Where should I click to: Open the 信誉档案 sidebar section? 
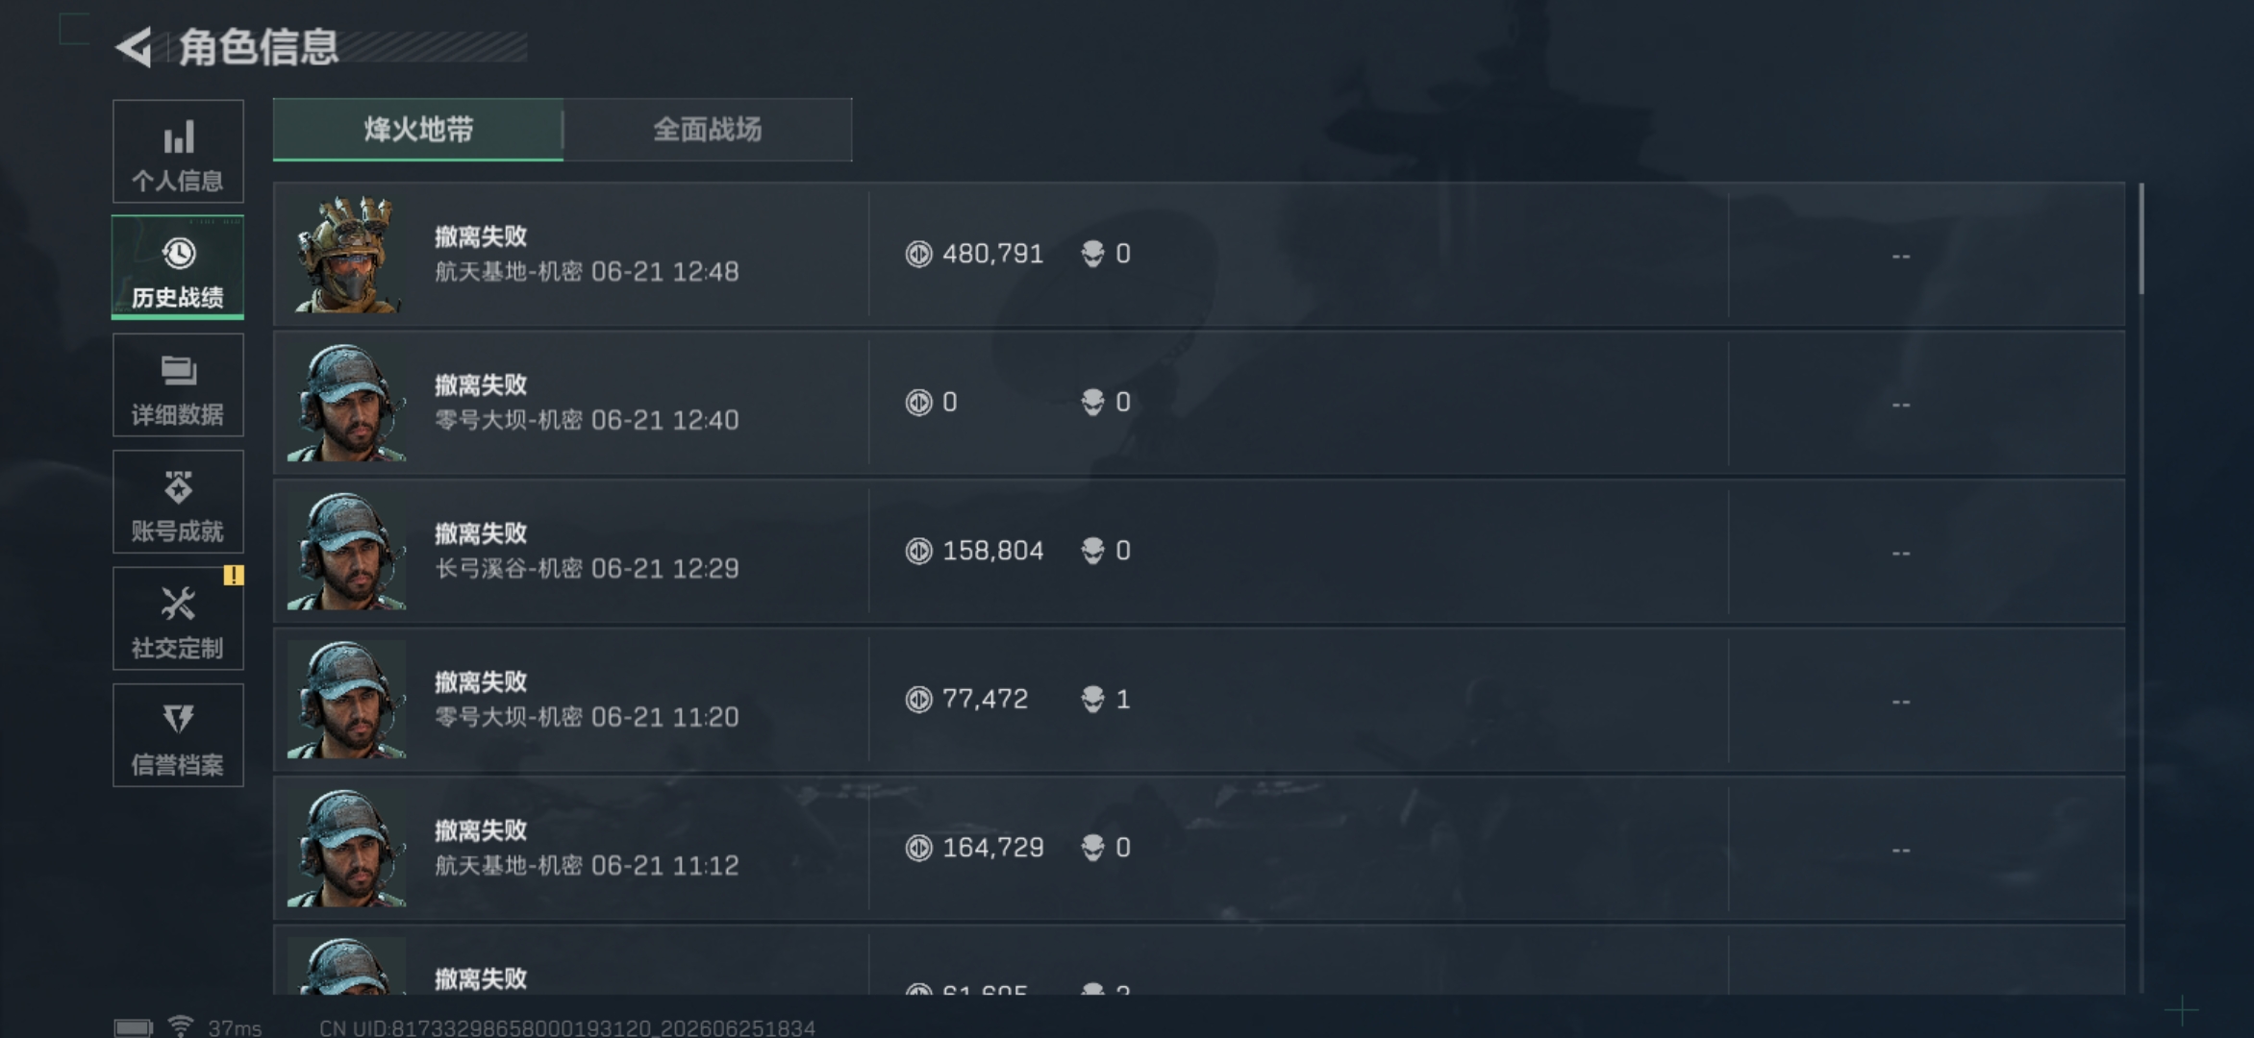178,735
